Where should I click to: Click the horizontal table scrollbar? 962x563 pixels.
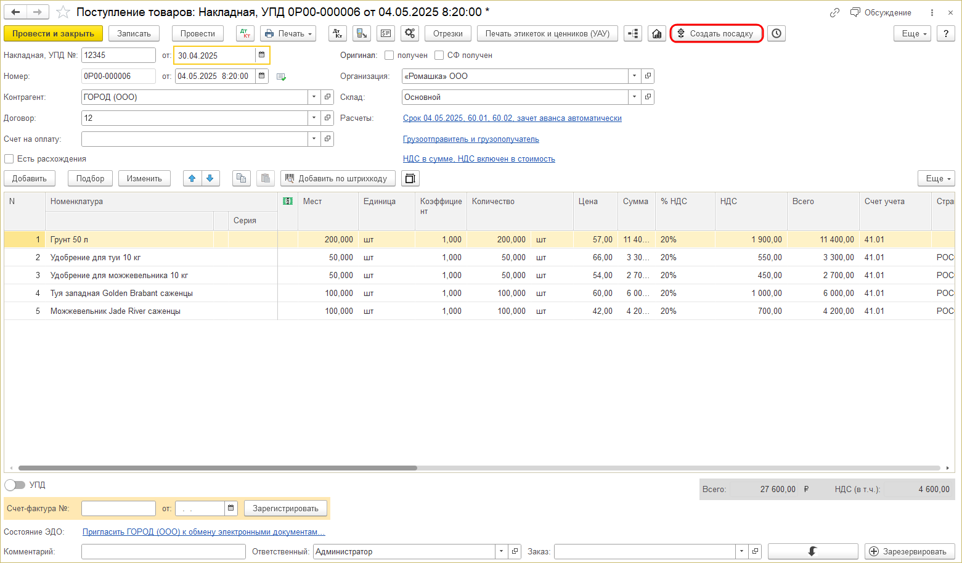pos(218,468)
